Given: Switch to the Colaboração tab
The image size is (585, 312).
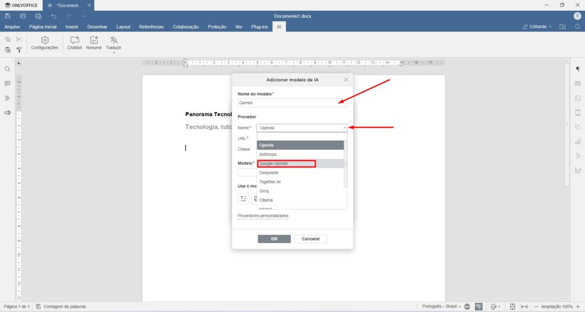Looking at the screenshot, I should click(186, 27).
